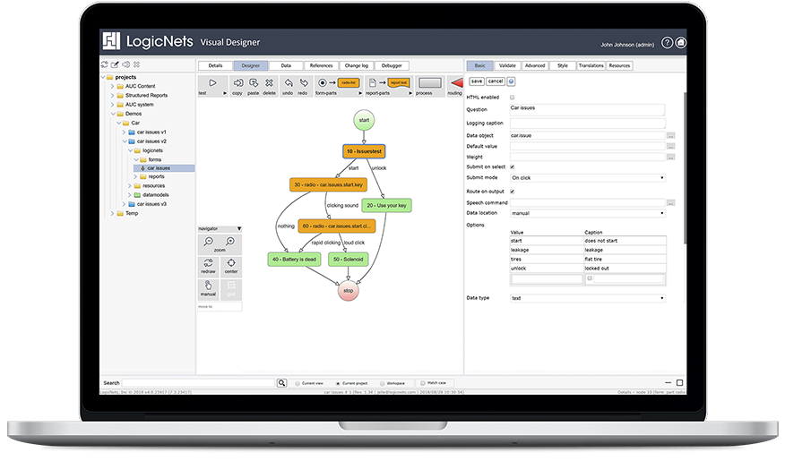
Task: Collapse the Demos folder
Action: point(113,114)
